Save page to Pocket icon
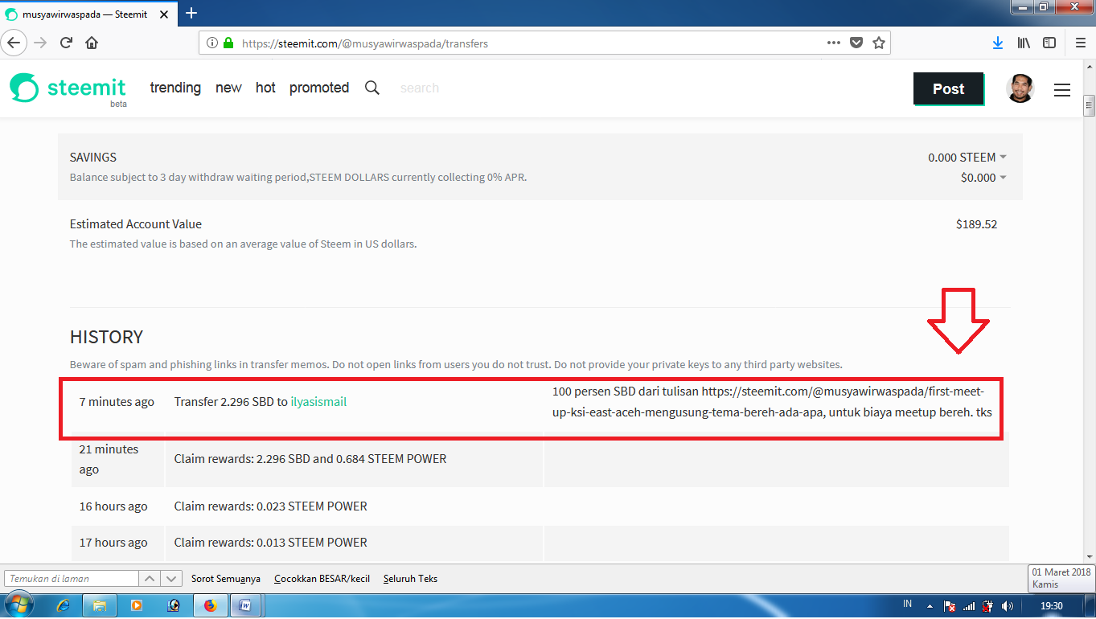This screenshot has width=1096, height=619. (x=857, y=43)
